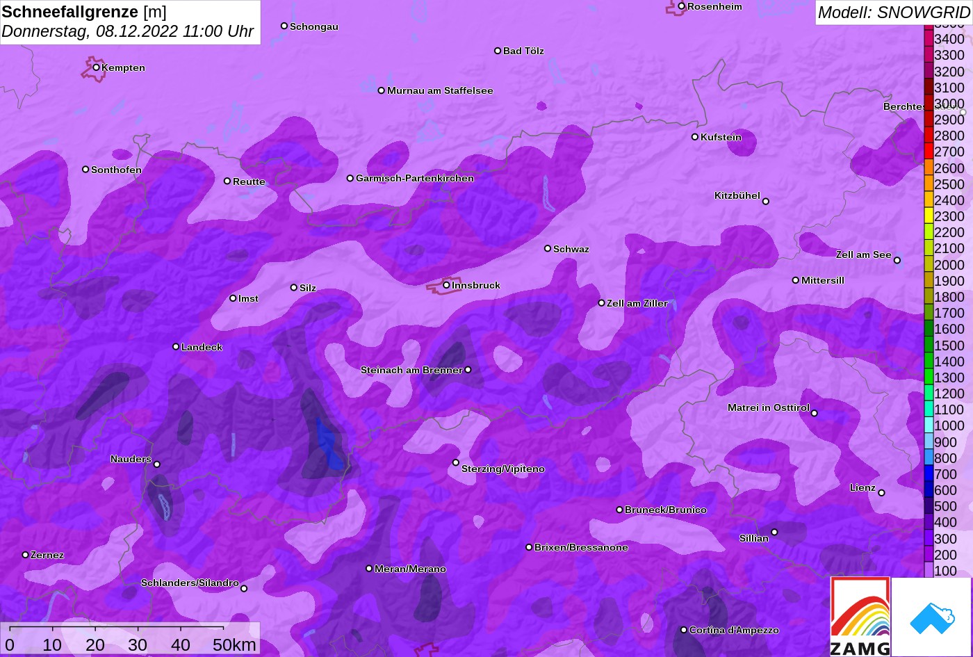Click the 3000 legend value label
The width and height of the screenshot is (973, 657).
pyautogui.click(x=949, y=104)
